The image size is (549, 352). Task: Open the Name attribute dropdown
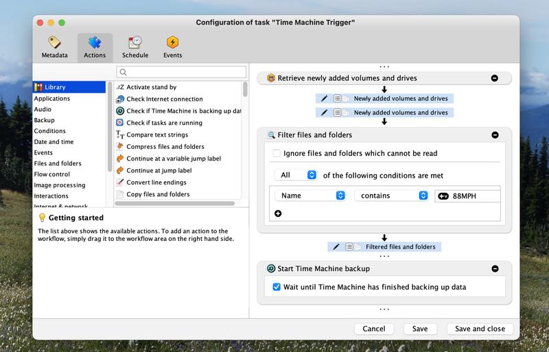pos(310,196)
